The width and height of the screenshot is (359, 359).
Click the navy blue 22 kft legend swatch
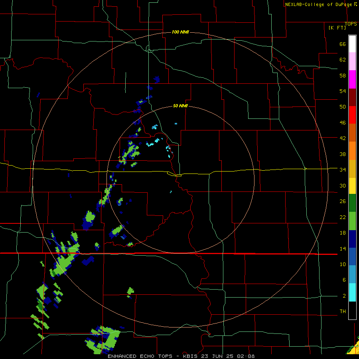(x=352, y=239)
